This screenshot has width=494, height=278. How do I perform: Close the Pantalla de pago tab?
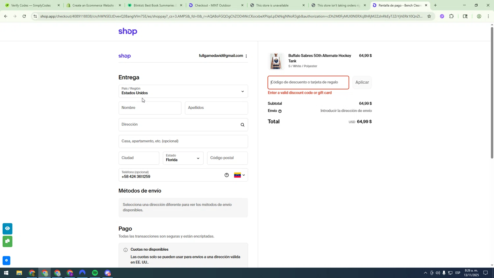click(x=426, y=5)
